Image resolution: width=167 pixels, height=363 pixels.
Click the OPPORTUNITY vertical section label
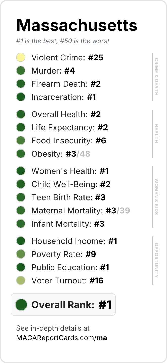pyautogui.click(x=156, y=260)
